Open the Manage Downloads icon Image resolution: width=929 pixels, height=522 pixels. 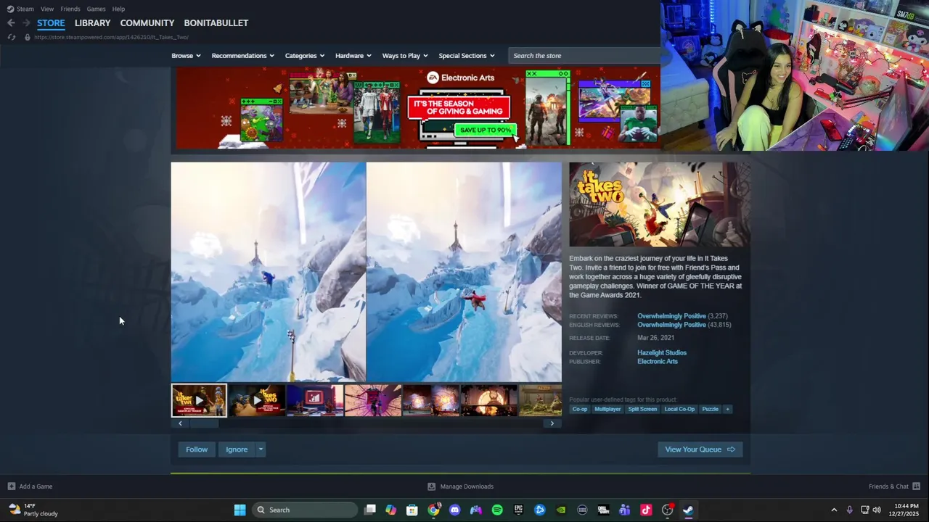431,486
